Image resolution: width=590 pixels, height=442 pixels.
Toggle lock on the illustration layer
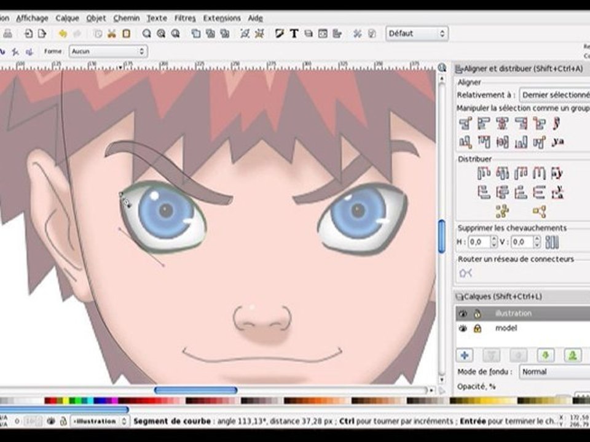pyautogui.click(x=477, y=314)
